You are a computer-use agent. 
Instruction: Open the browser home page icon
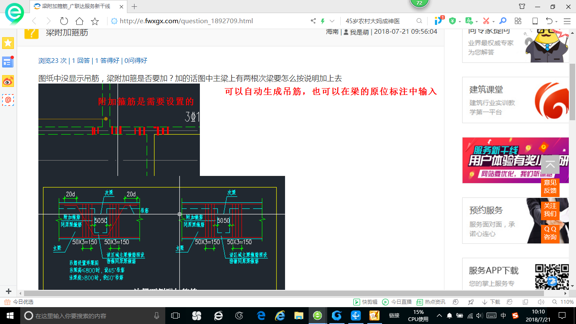tap(79, 21)
